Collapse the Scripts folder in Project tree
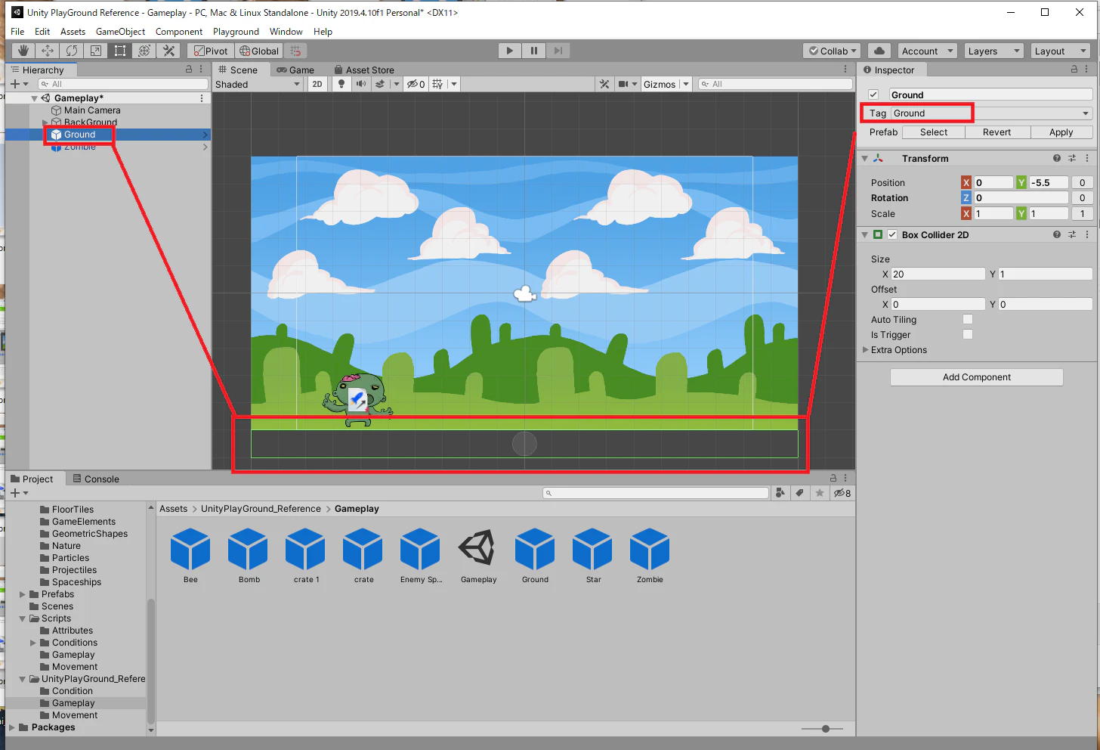Image resolution: width=1100 pixels, height=750 pixels. pyautogui.click(x=23, y=618)
